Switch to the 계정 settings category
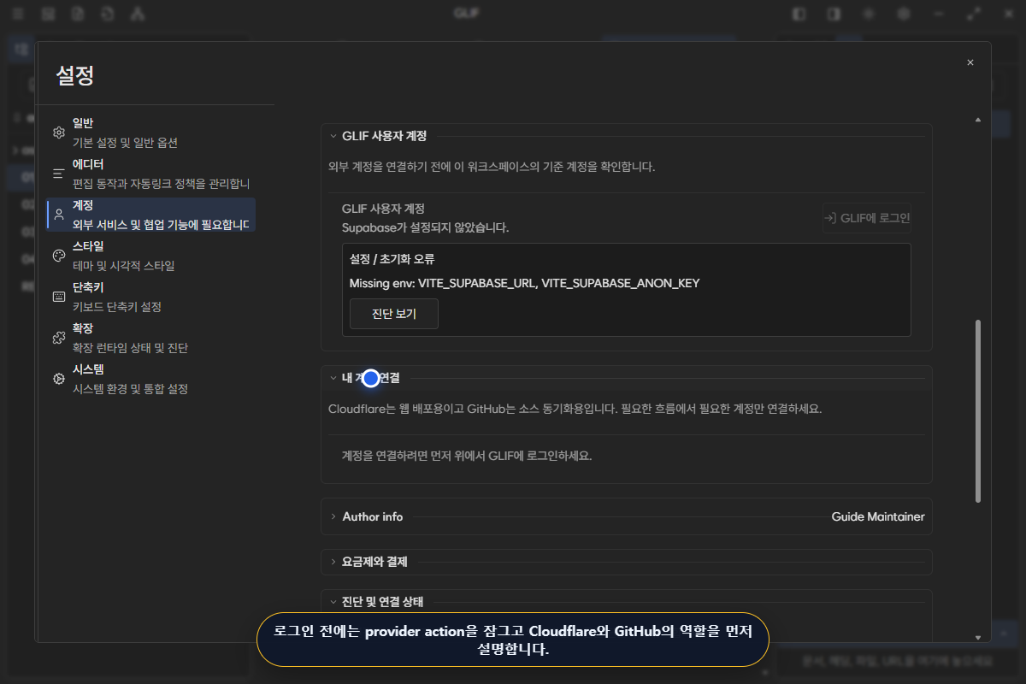 point(150,215)
